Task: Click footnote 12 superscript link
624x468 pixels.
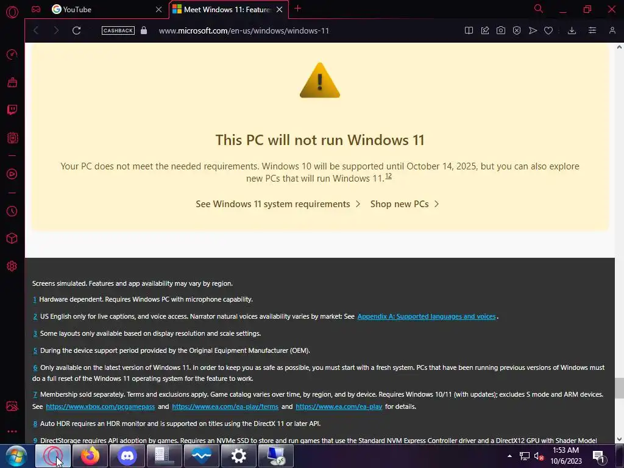Action: click(x=388, y=176)
